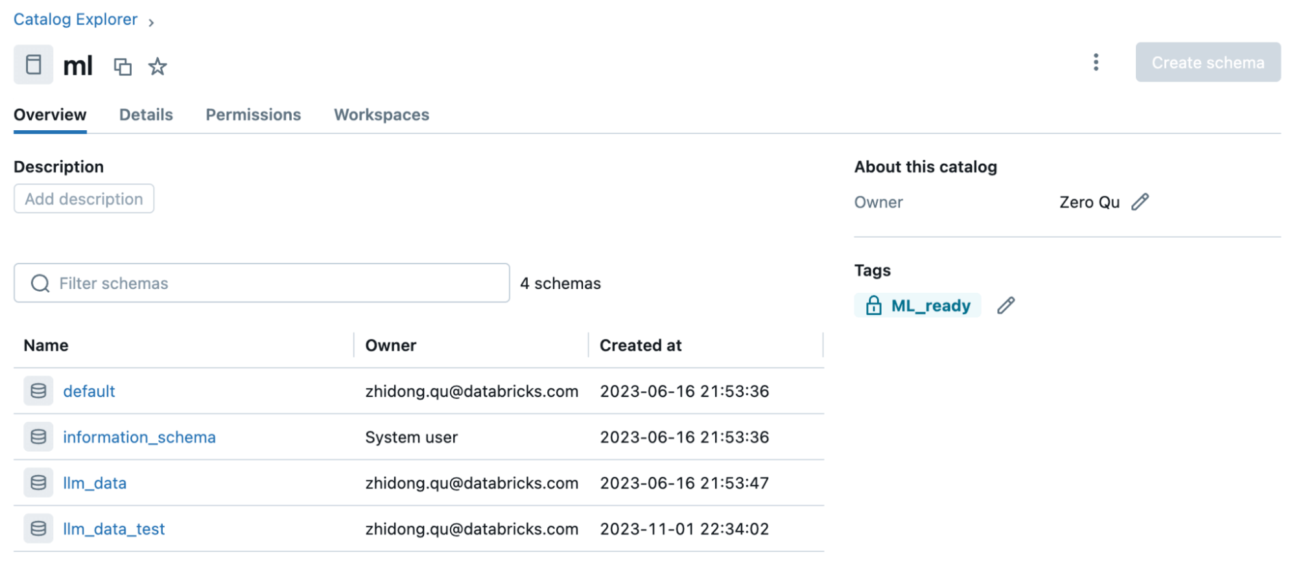Select the Overview tab
This screenshot has width=1296, height=572.
[x=50, y=115]
